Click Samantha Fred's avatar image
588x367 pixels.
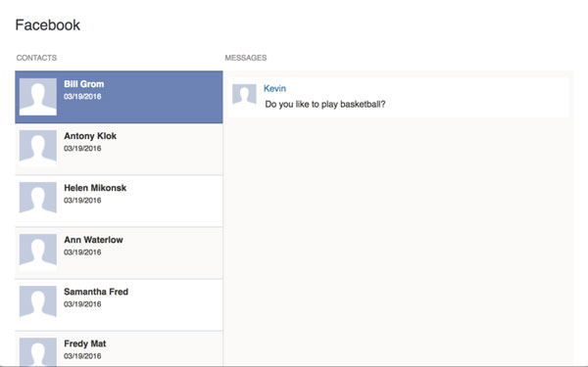[38, 304]
